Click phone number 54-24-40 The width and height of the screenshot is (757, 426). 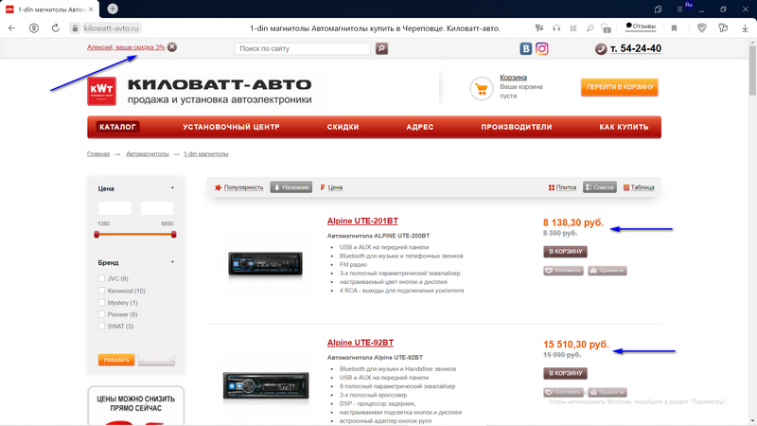636,49
